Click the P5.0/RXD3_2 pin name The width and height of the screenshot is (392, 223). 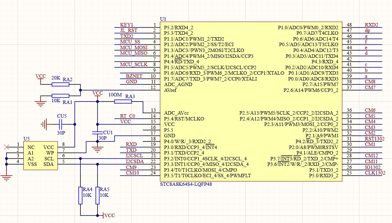click(324, 176)
